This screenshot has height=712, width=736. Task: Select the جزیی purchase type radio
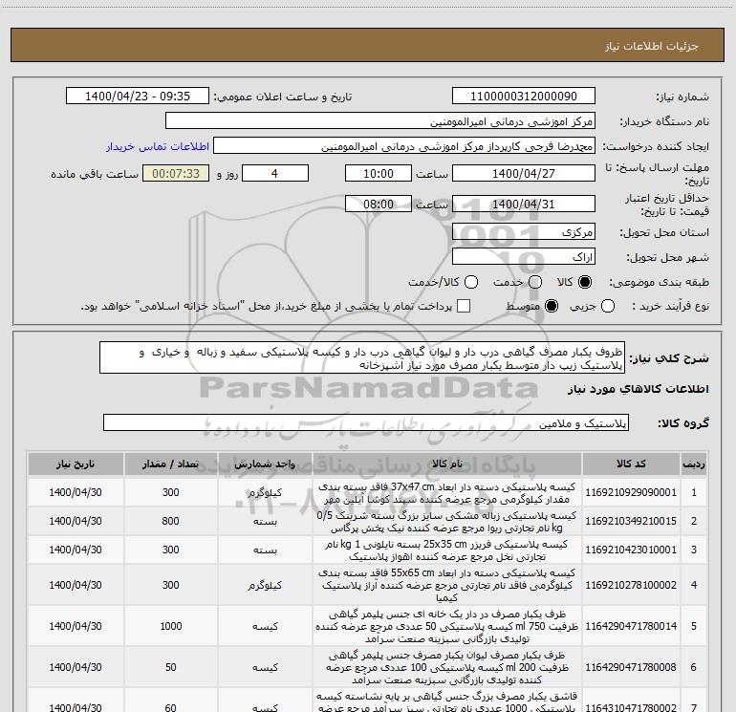[x=608, y=307]
